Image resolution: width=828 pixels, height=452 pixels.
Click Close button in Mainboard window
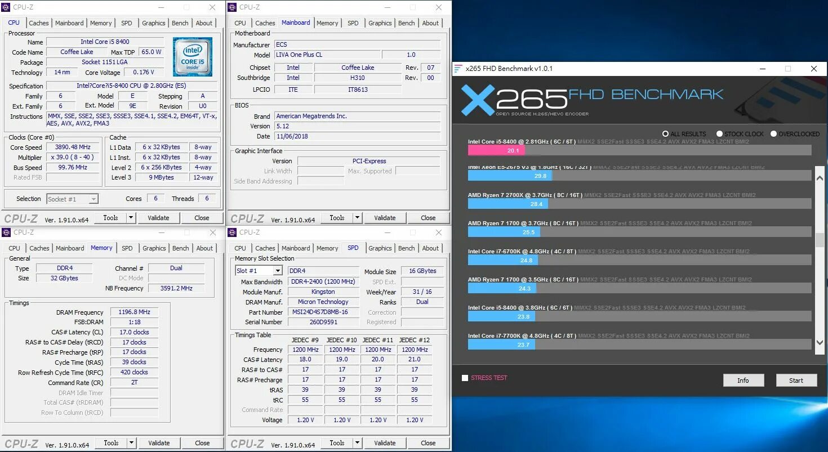tap(428, 218)
